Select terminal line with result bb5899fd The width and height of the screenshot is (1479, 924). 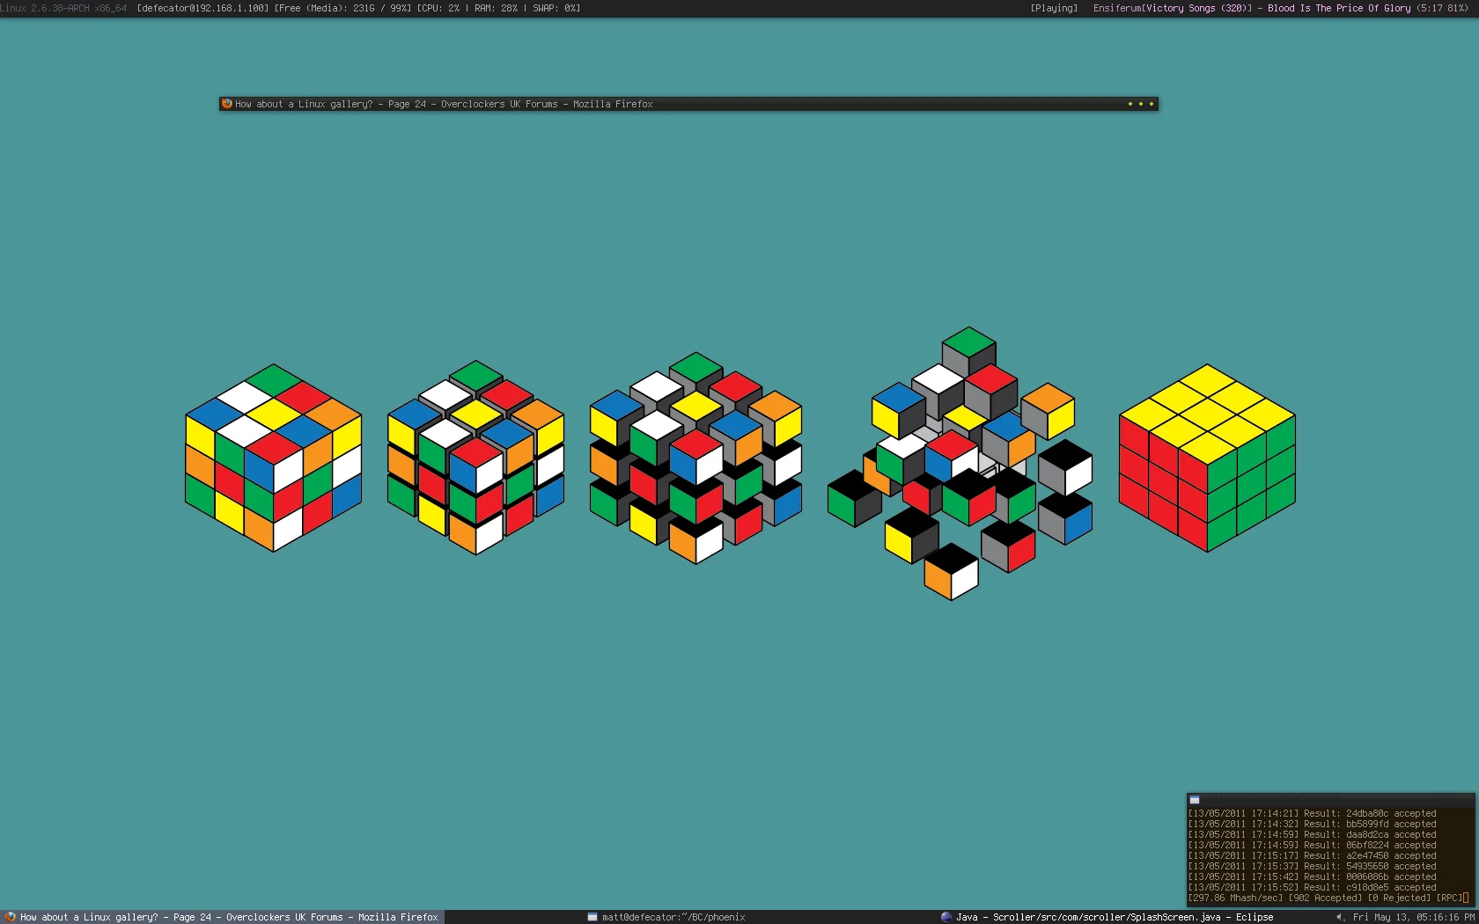[x=1312, y=825]
